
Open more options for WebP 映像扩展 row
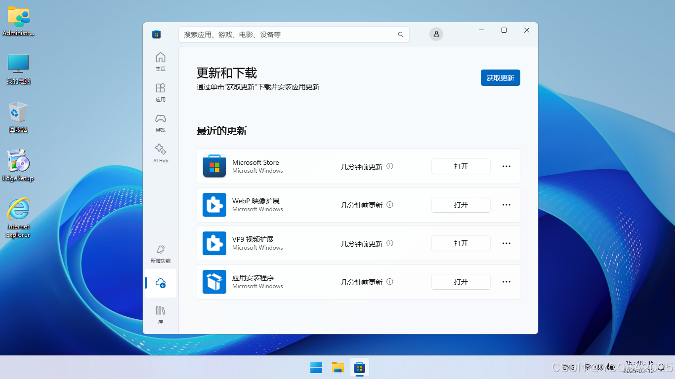pos(506,205)
